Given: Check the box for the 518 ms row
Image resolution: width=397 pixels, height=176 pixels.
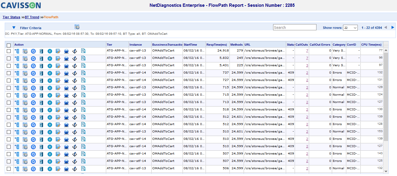Looking at the screenshot, I should point(9,110).
